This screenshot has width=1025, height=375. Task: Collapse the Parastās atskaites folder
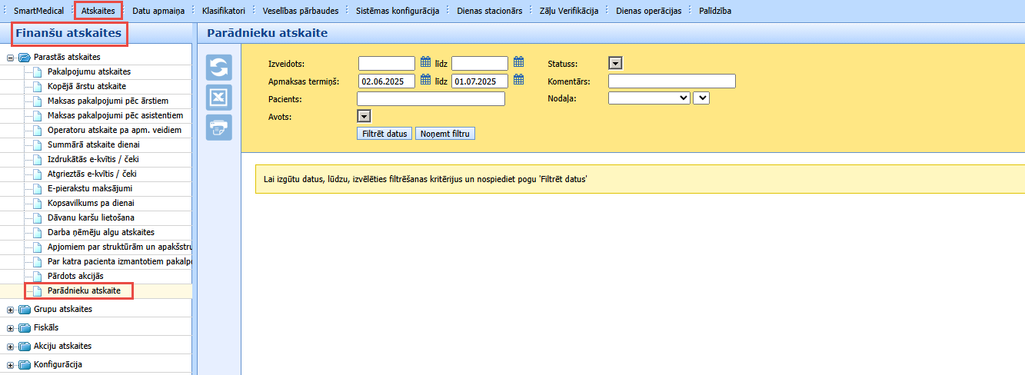(11, 58)
